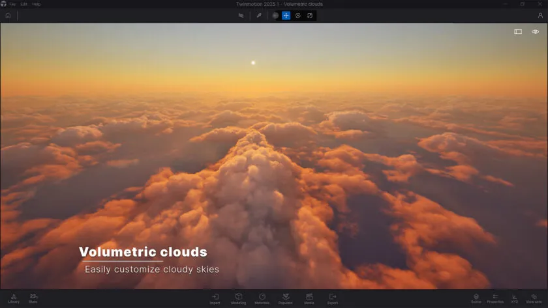Image resolution: width=548 pixels, height=308 pixels.
Task: Toggle the viewport eye visibility settings
Action: coord(535,31)
